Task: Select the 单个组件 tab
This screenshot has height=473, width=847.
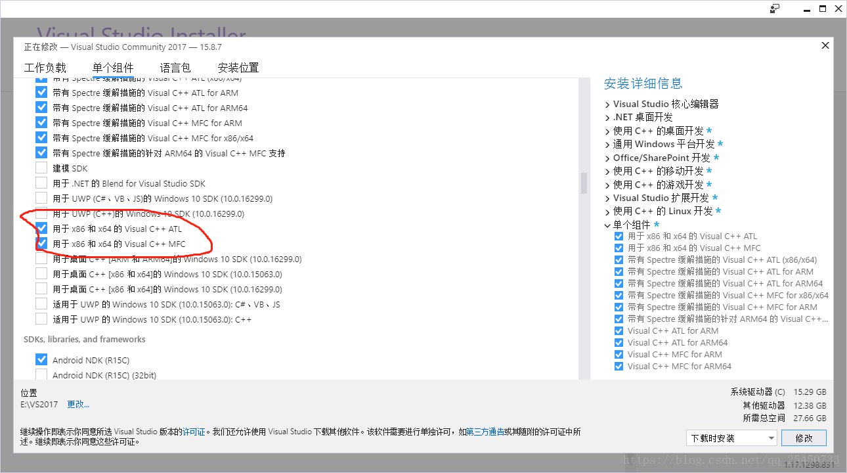Action: point(113,68)
